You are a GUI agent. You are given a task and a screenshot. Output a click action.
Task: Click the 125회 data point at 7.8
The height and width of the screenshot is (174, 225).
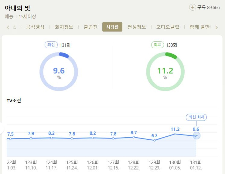pos(72,138)
